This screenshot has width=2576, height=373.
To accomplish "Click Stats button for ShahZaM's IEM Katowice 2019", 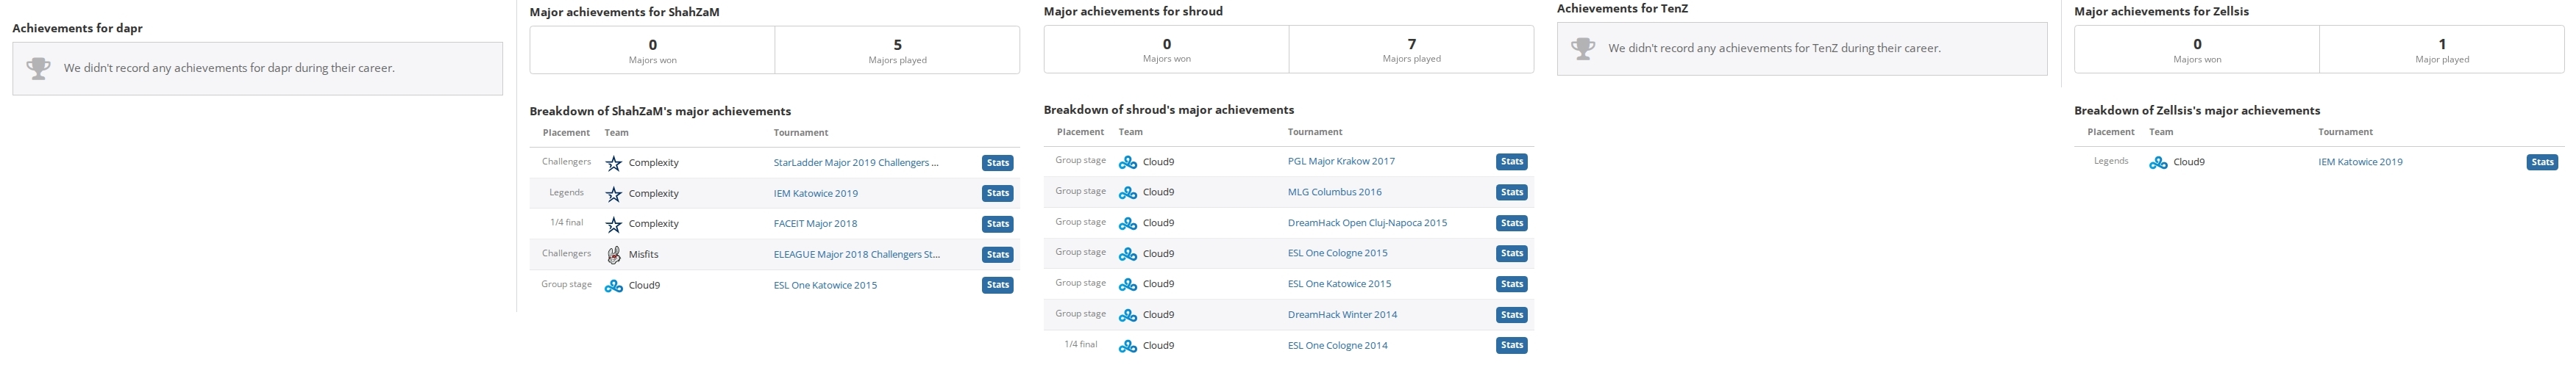I will [x=997, y=194].
